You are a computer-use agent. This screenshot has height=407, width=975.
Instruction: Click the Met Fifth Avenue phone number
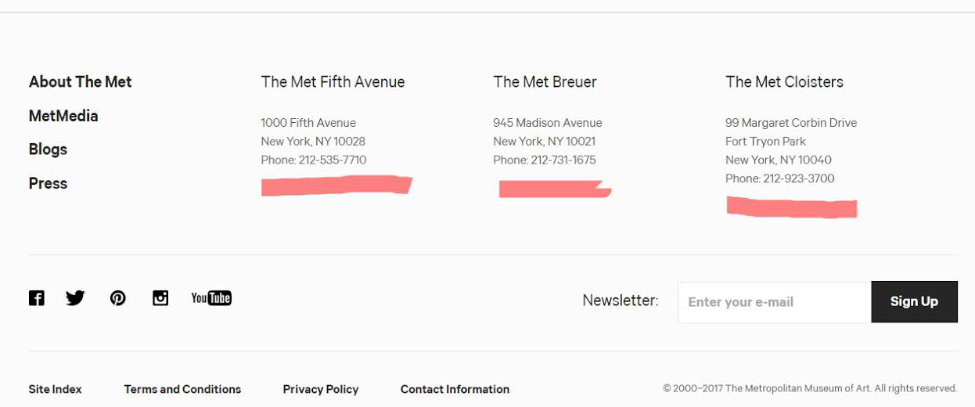(x=333, y=160)
